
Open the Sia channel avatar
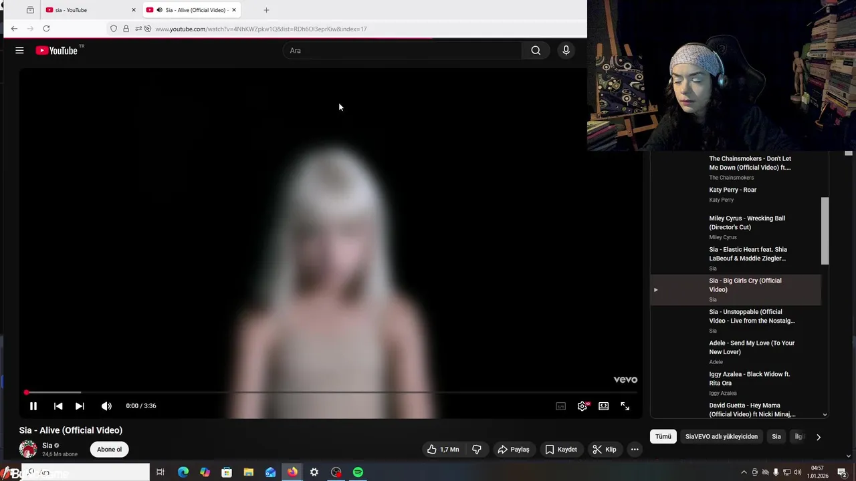[x=28, y=450]
